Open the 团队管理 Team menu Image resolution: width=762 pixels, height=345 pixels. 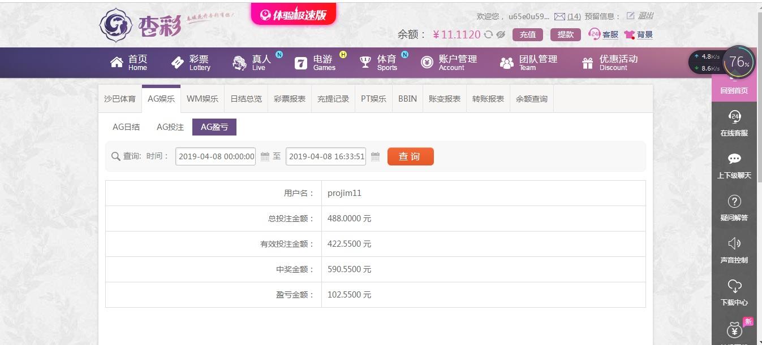pos(538,62)
